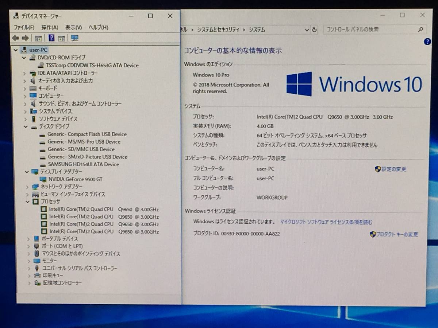Click システム in the breadcrumb path
438x328 pixels.
(257, 30)
